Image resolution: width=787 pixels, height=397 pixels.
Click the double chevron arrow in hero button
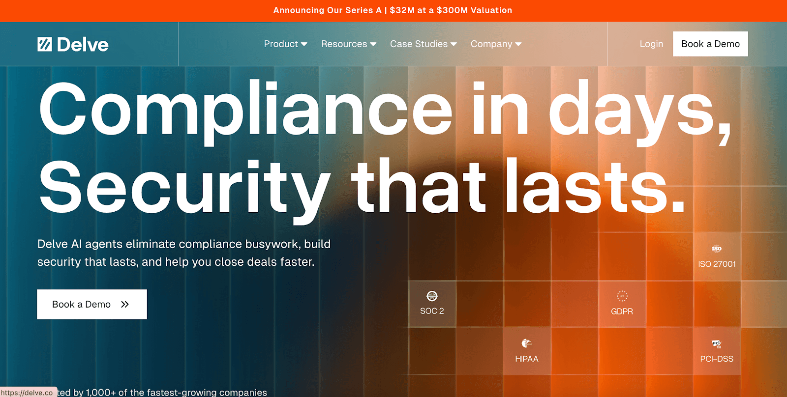pyautogui.click(x=125, y=304)
